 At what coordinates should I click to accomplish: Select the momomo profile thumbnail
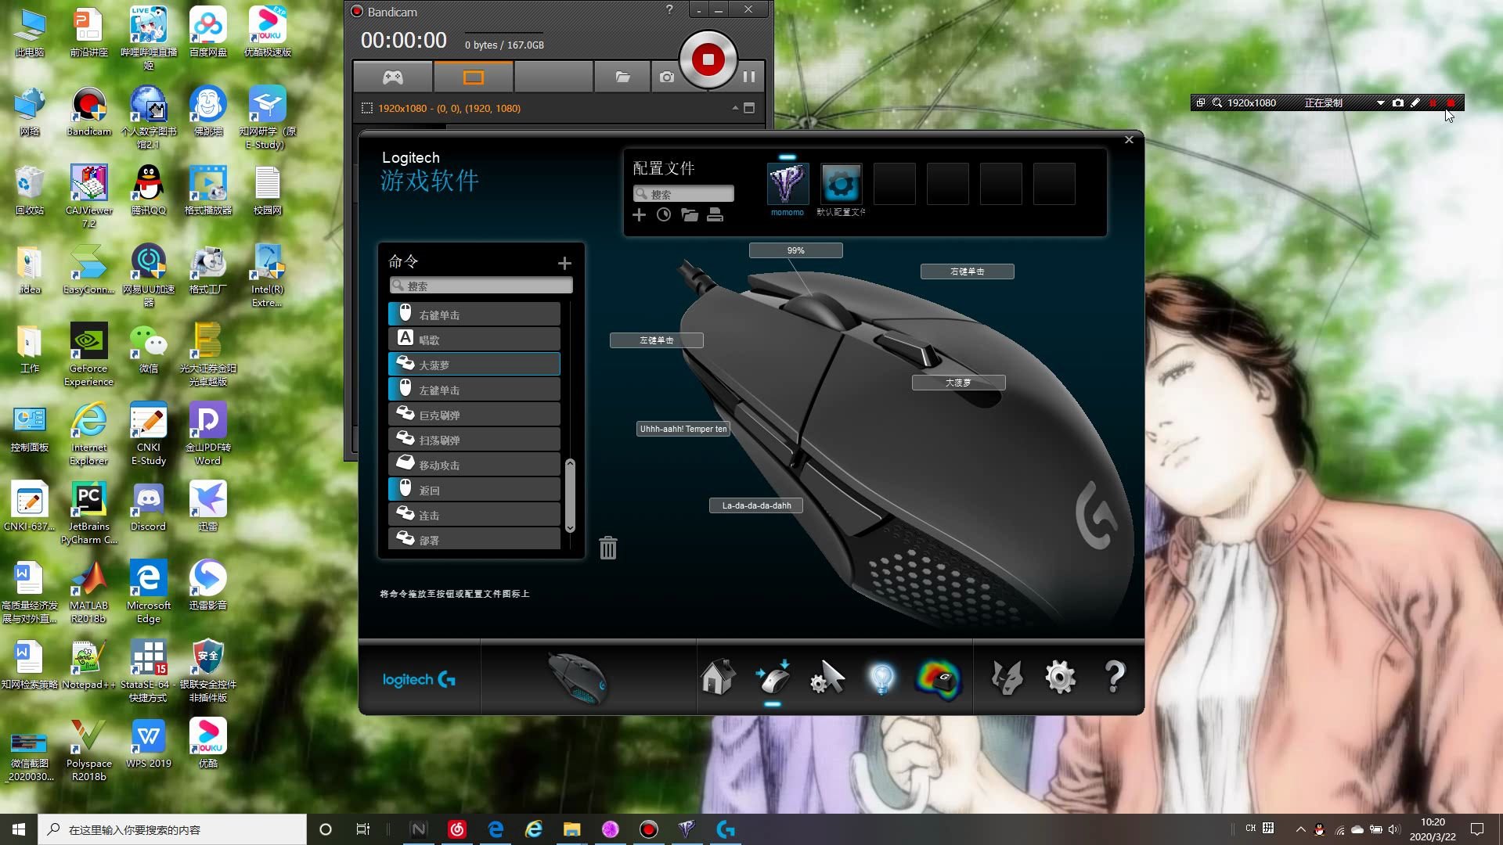pos(787,185)
